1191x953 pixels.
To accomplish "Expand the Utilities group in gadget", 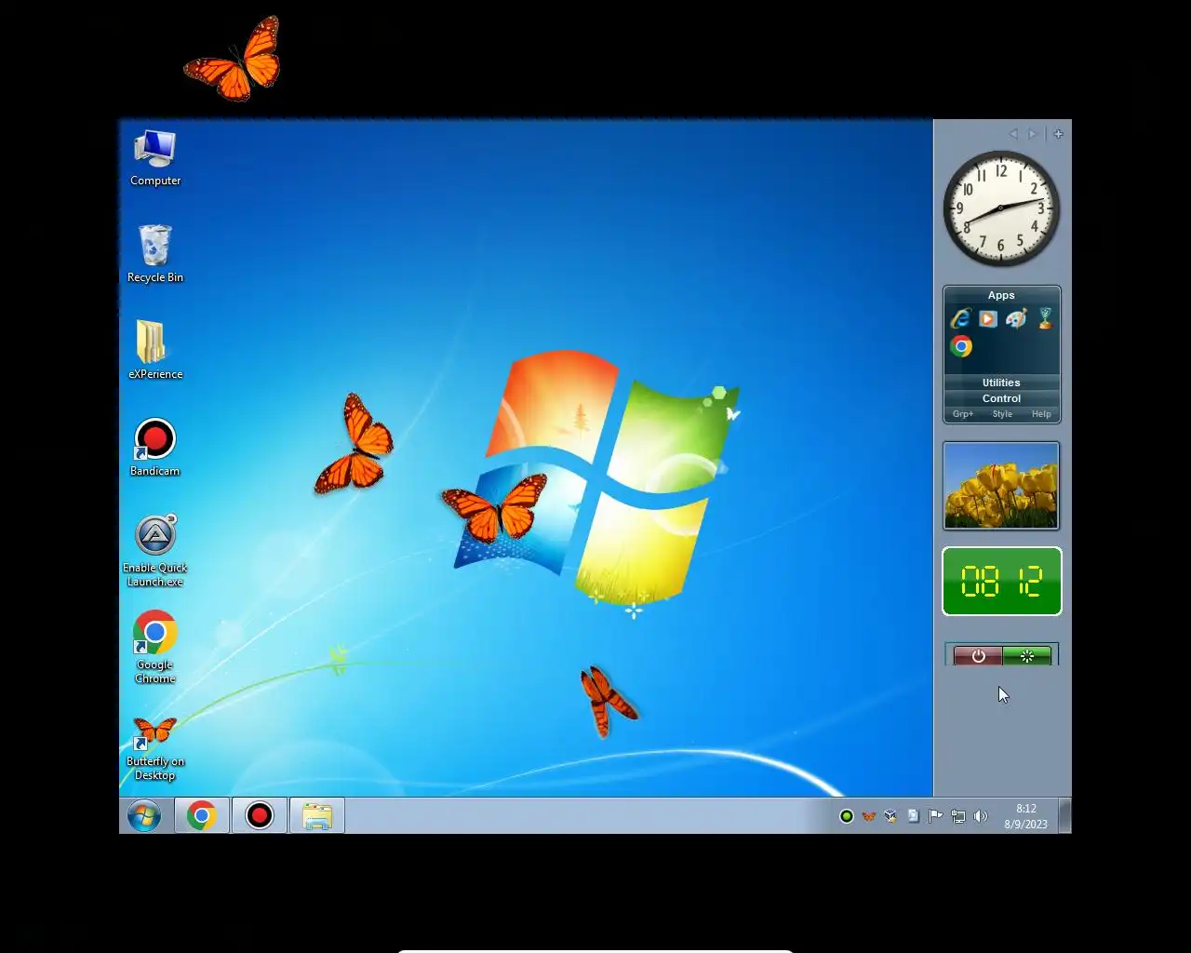I will coord(1001,383).
